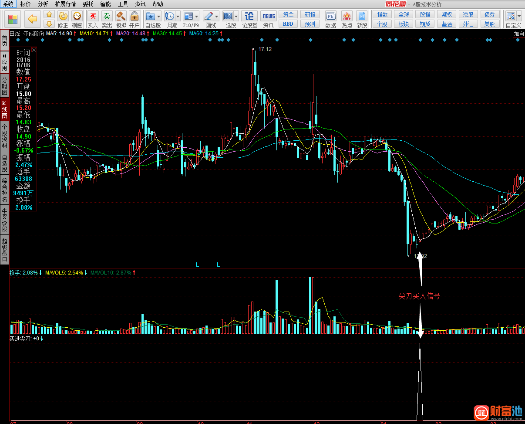Click the 17.12 high price marker

(265, 49)
